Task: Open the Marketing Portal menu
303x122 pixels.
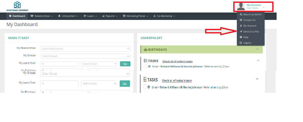Action: [x=136, y=16]
